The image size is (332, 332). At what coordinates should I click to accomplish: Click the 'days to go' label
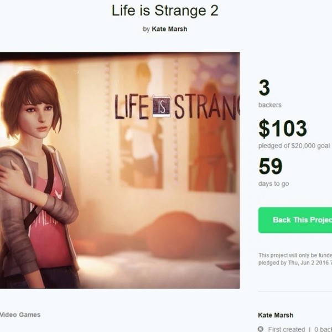(273, 184)
